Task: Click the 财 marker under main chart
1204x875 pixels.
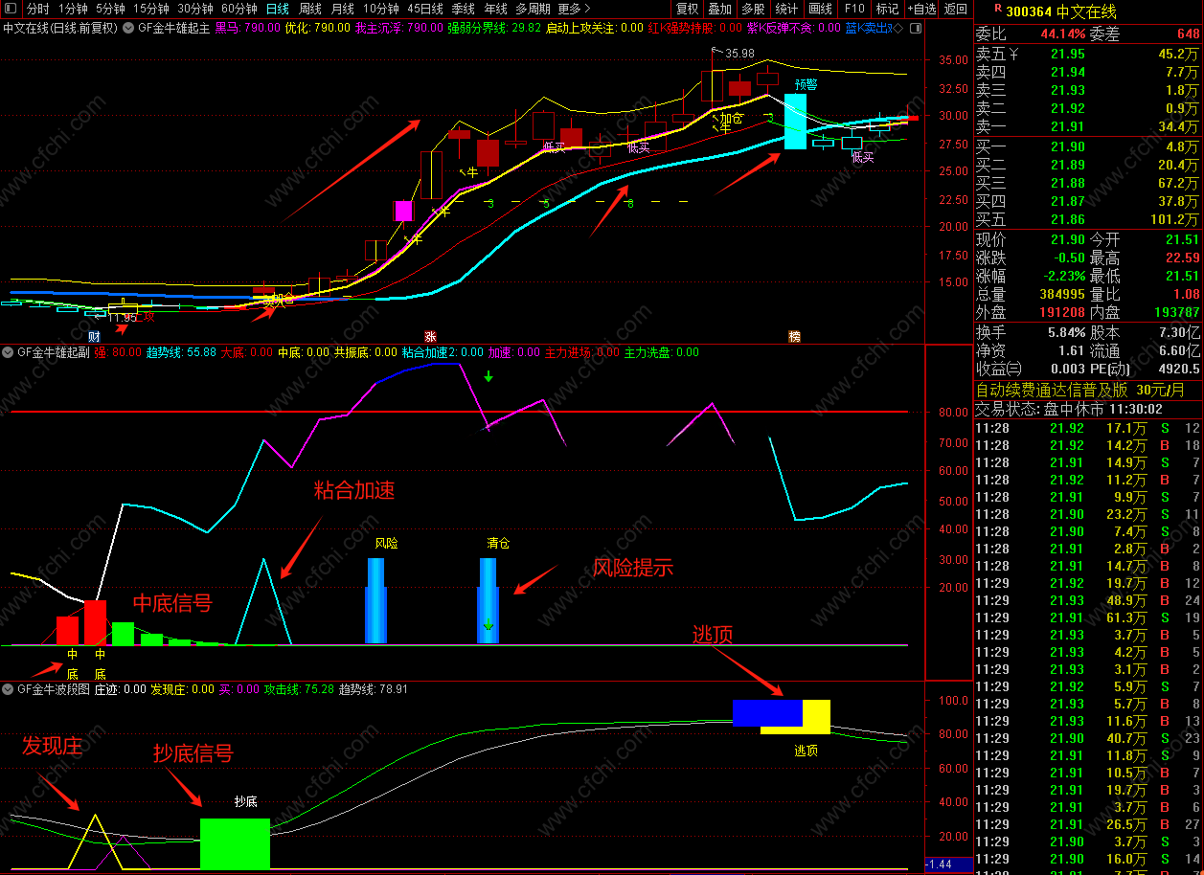Action: [94, 337]
